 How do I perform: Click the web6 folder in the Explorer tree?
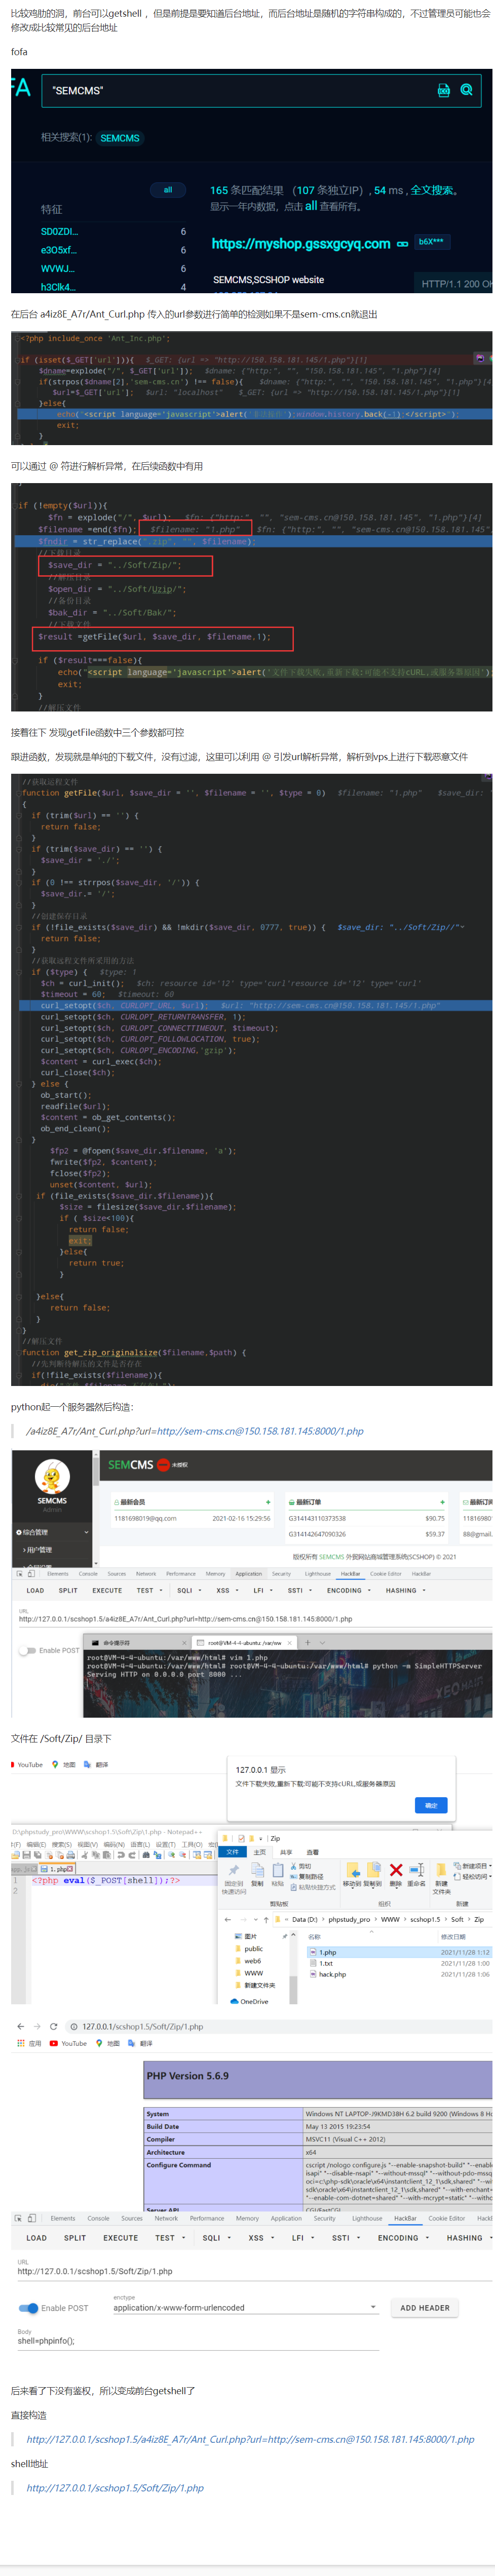247,1961
